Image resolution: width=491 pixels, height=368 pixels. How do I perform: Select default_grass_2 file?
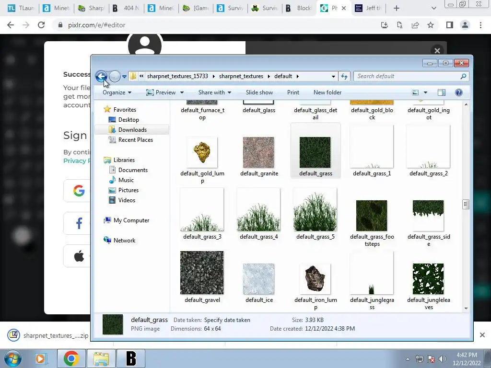point(428,147)
